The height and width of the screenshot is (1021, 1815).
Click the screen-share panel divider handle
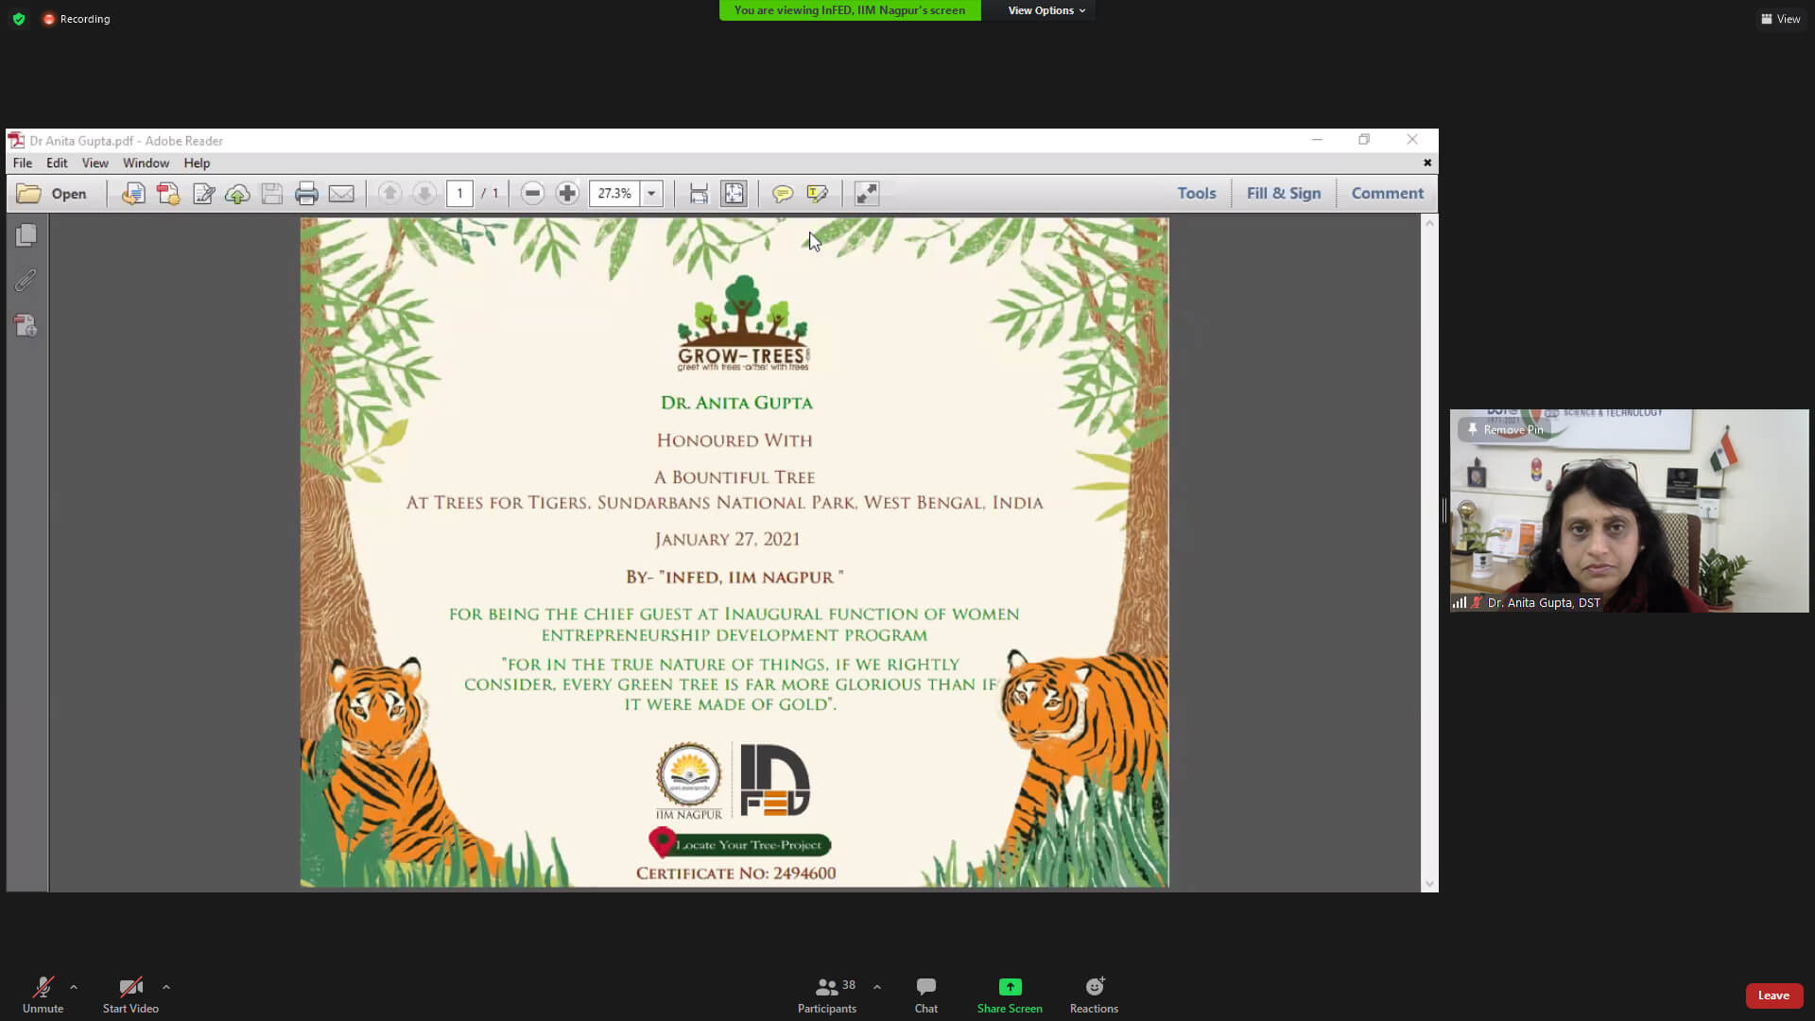tap(1444, 510)
